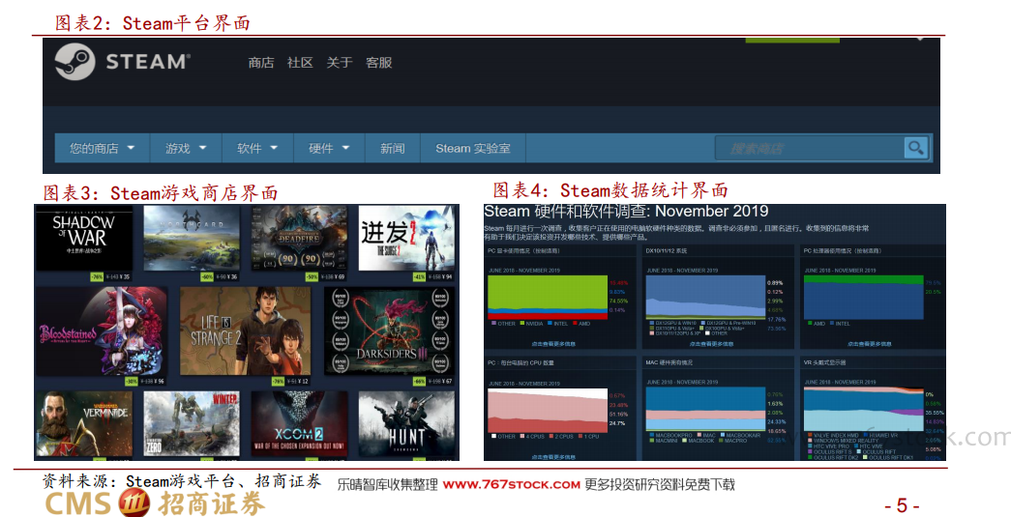Click the 24.7% value on CPU chart
The height and width of the screenshot is (517, 1011).
[x=617, y=423]
